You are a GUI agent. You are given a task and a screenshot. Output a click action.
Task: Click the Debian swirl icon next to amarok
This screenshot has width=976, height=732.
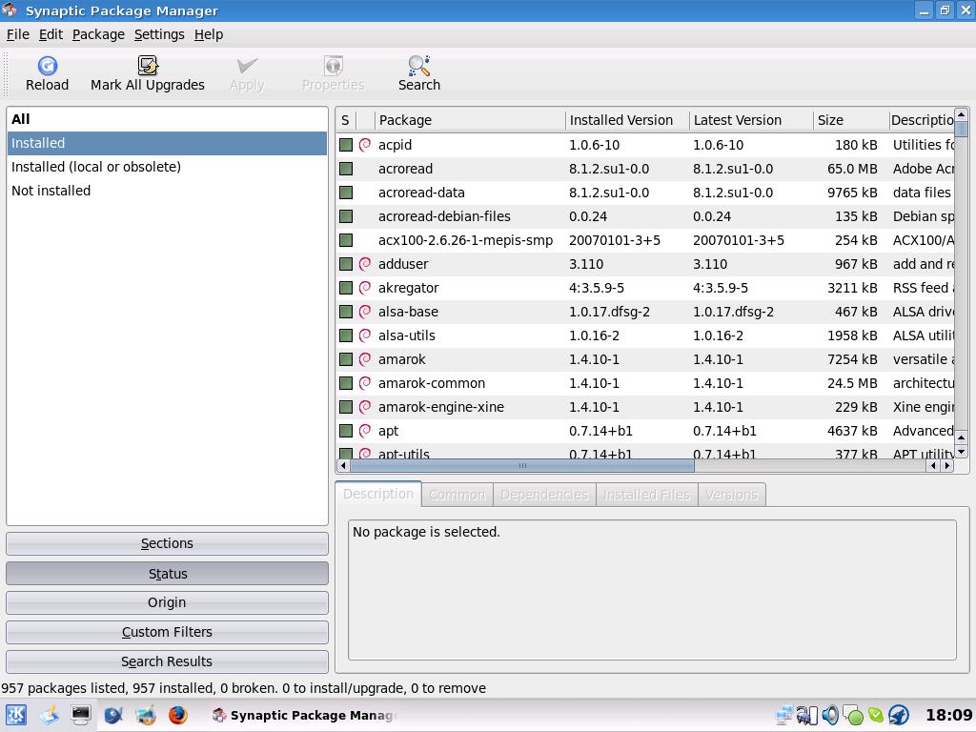point(365,359)
